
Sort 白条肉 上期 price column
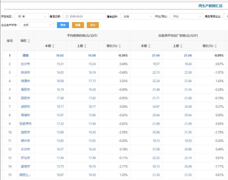point(181,46)
